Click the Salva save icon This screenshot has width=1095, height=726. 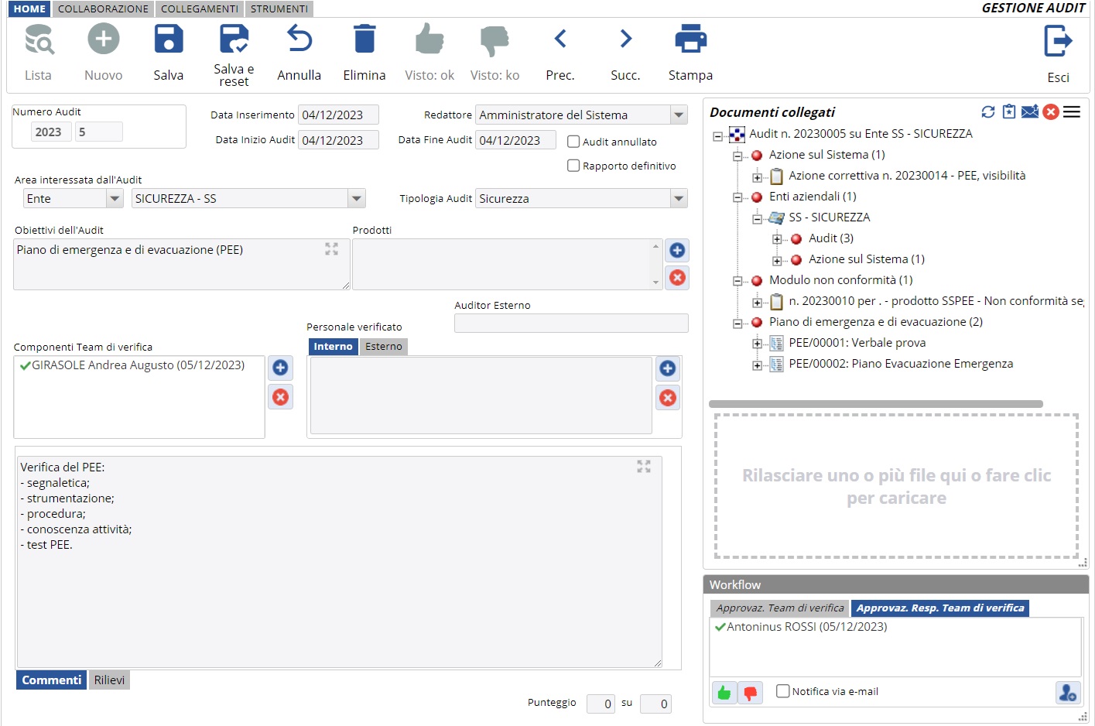[168, 39]
